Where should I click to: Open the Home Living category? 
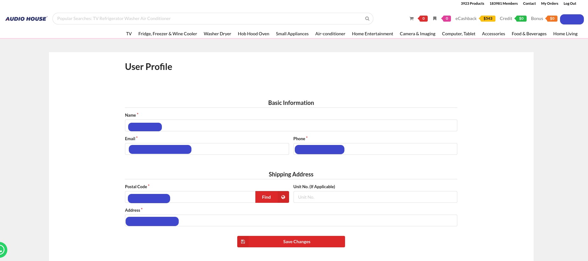(565, 34)
